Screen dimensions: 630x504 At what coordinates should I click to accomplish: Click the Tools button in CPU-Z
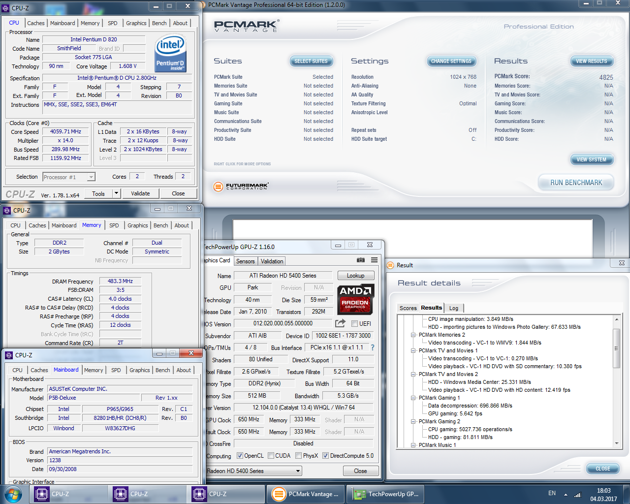(98, 193)
